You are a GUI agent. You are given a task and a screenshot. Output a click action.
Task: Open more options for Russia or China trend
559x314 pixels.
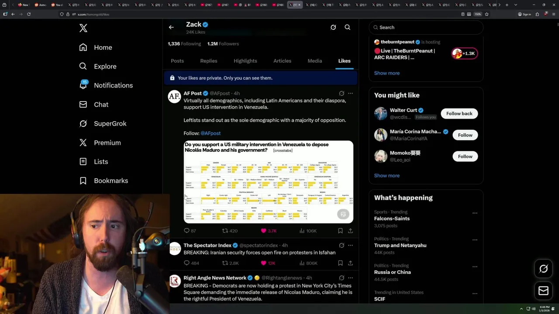475,266
